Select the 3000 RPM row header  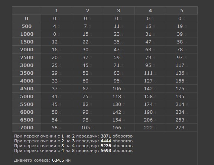(27, 65)
